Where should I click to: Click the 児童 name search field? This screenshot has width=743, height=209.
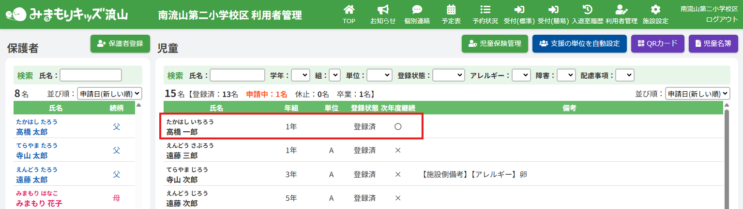[x=237, y=75]
